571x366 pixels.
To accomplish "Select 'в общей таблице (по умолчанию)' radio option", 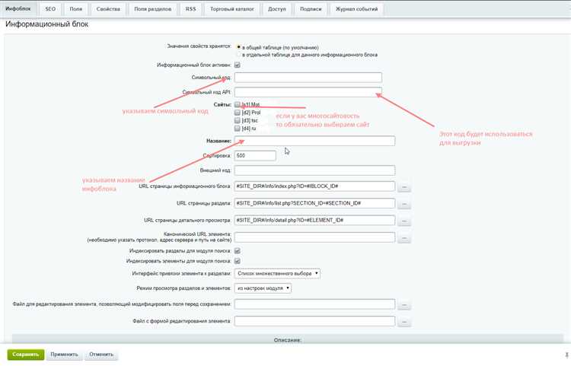I will point(238,47).
